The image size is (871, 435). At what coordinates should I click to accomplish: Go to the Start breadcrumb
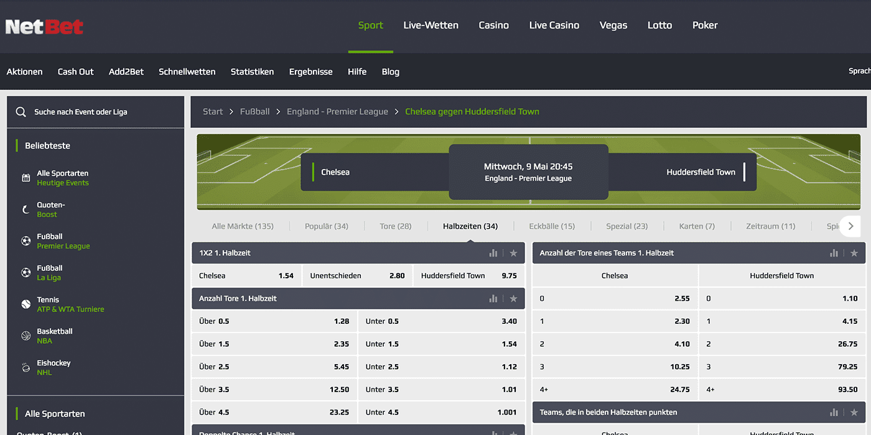(x=213, y=112)
